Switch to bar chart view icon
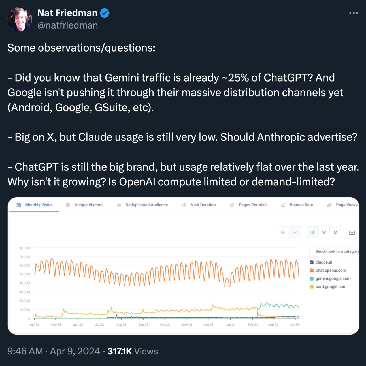366x366 pixels. (x=283, y=232)
